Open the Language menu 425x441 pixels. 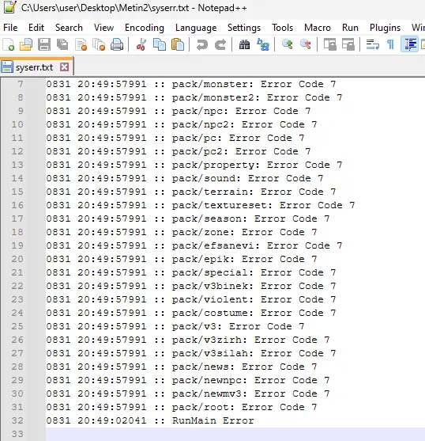[x=196, y=28]
